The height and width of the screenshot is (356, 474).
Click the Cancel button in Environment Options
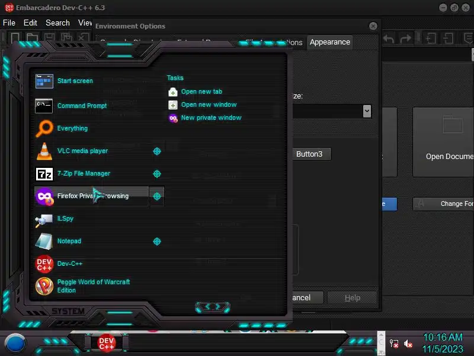click(307, 298)
